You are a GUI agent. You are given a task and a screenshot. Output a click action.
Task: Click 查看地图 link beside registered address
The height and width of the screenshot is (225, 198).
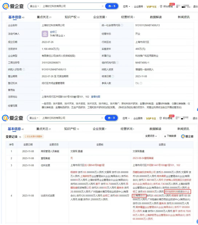[96, 97]
